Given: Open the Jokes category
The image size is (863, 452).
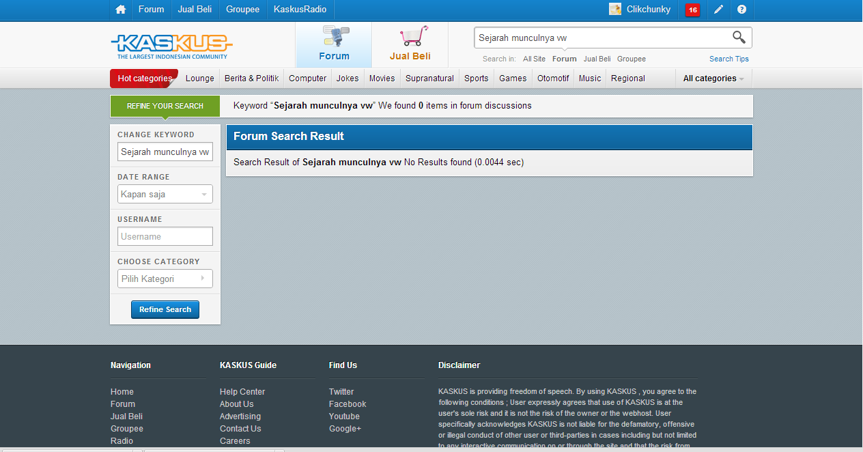Looking at the screenshot, I should coord(348,79).
